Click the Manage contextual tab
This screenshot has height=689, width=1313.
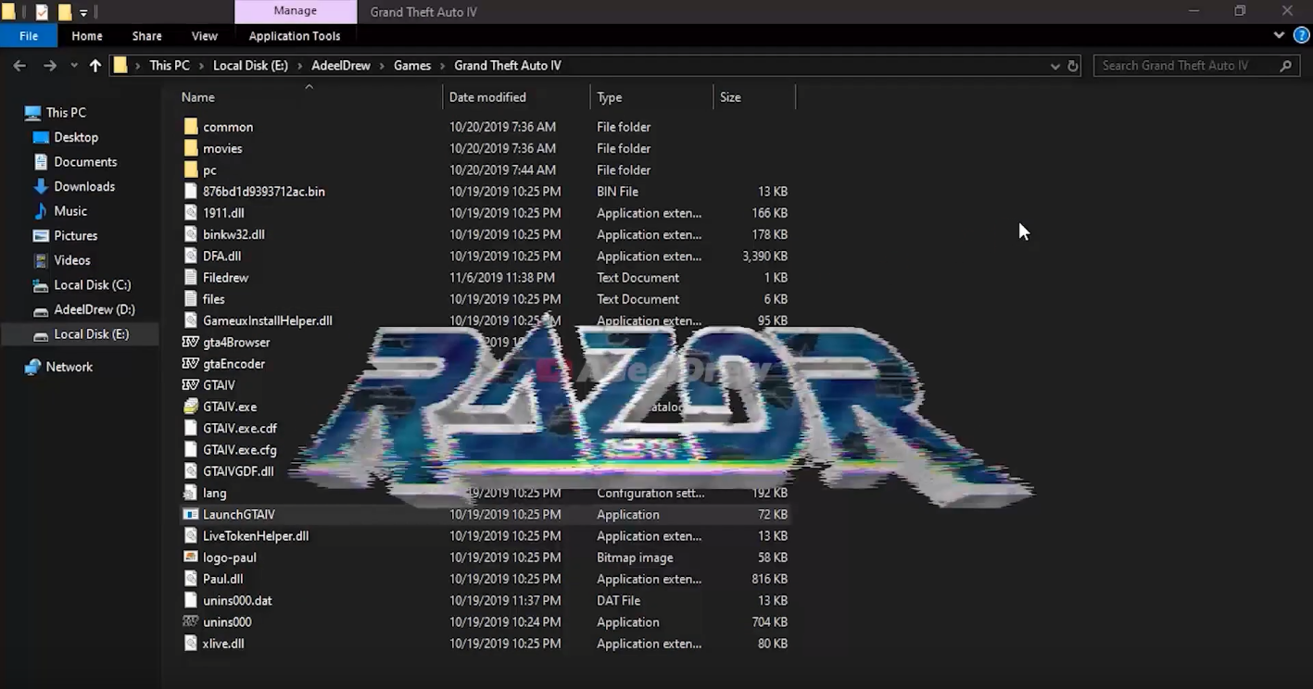click(x=296, y=11)
